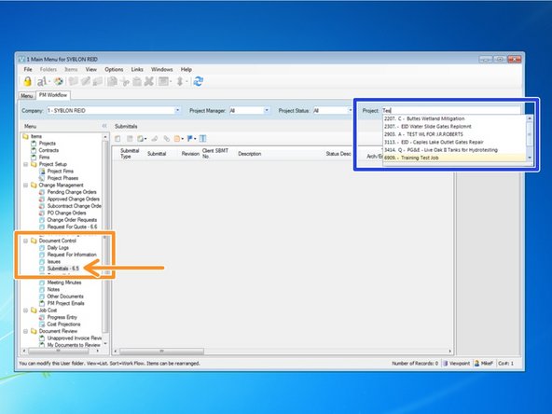Open the Project Status dropdown
552x414 pixels.
(350, 111)
